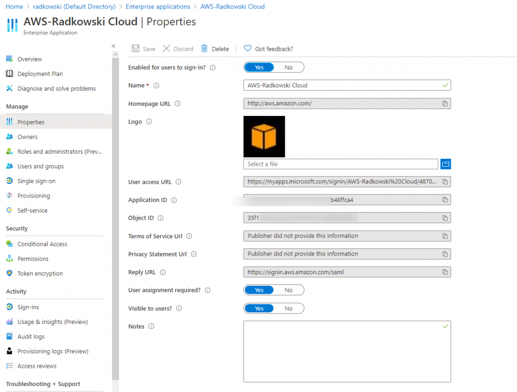The width and height of the screenshot is (517, 392).
Task: Click AWS-Radkowski Cloud breadcrumb link
Action: (232, 7)
